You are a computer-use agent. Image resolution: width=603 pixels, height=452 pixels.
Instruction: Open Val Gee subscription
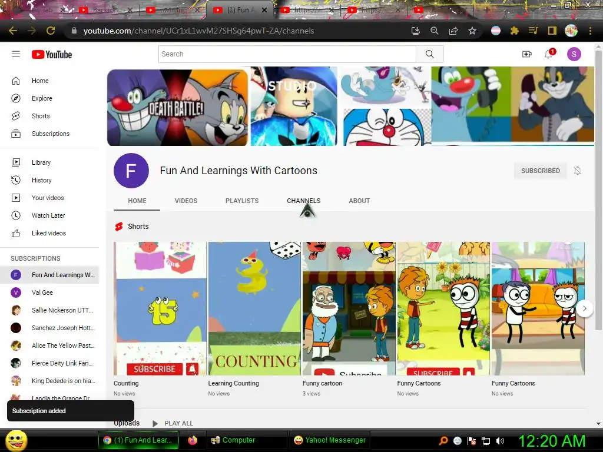(x=49, y=293)
